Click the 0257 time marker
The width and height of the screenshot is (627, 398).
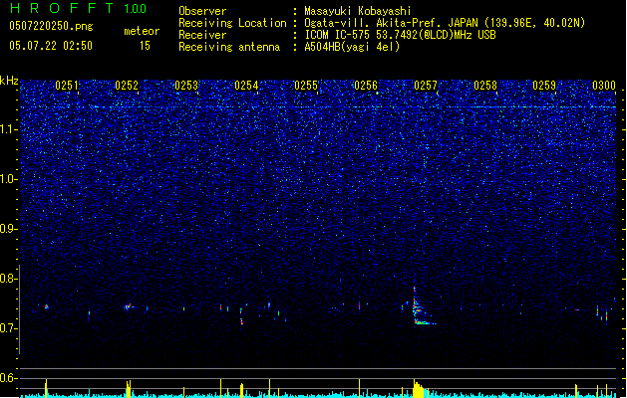pos(426,86)
